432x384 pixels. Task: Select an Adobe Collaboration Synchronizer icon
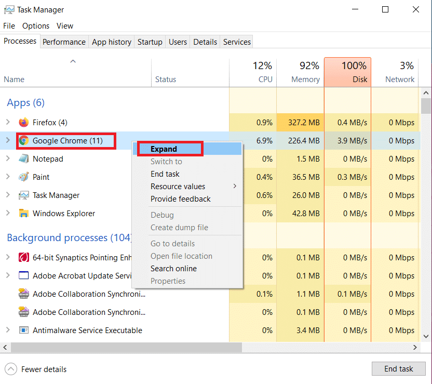point(23,294)
